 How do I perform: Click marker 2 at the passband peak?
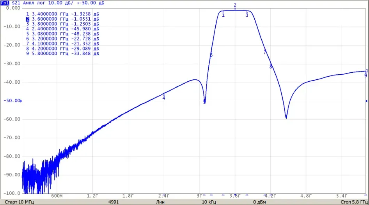tap(235, 7)
